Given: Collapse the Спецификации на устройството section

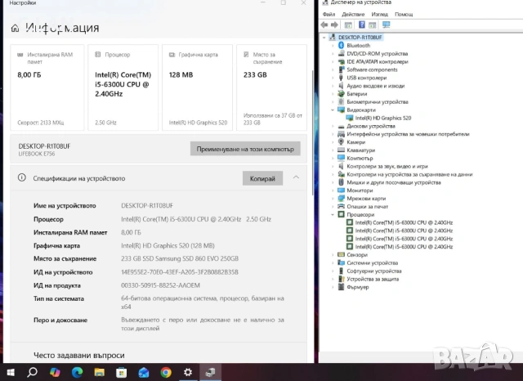Looking at the screenshot, I should [296, 177].
